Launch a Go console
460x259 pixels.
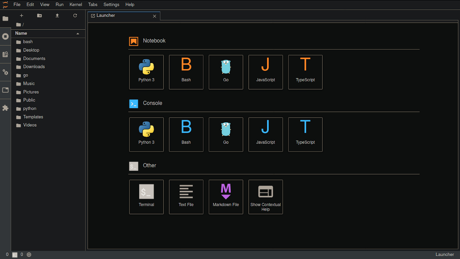click(226, 135)
